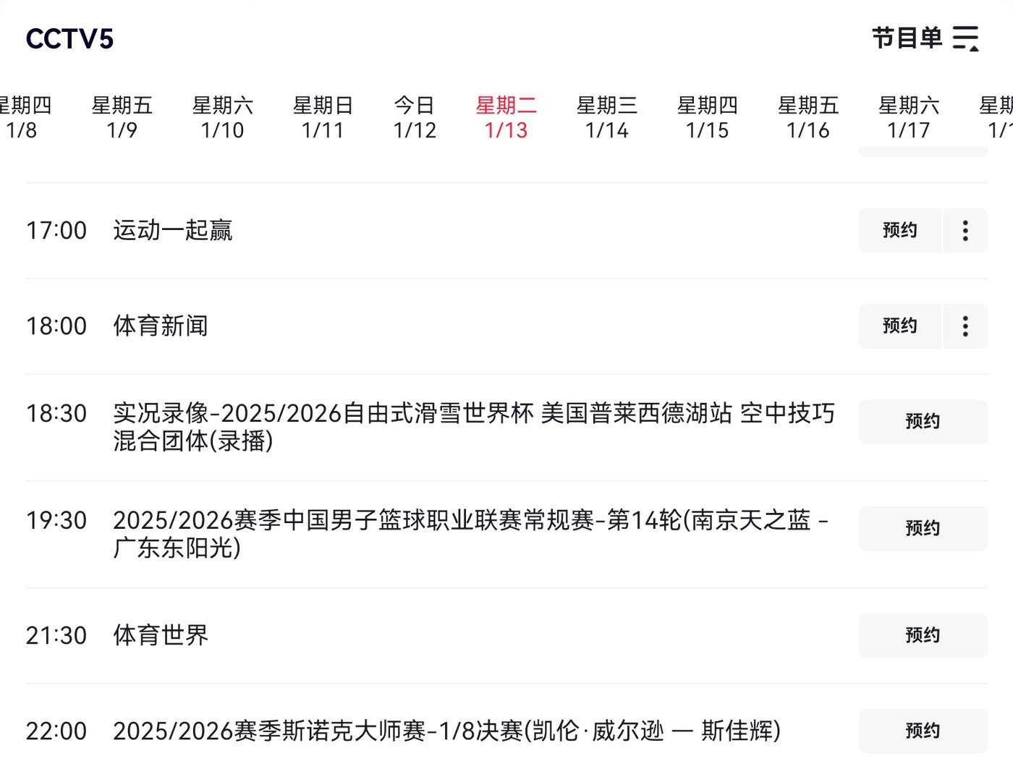This screenshot has height=774, width=1013.
Task: Select the 星期六 1/17 date tab
Action: 908,118
